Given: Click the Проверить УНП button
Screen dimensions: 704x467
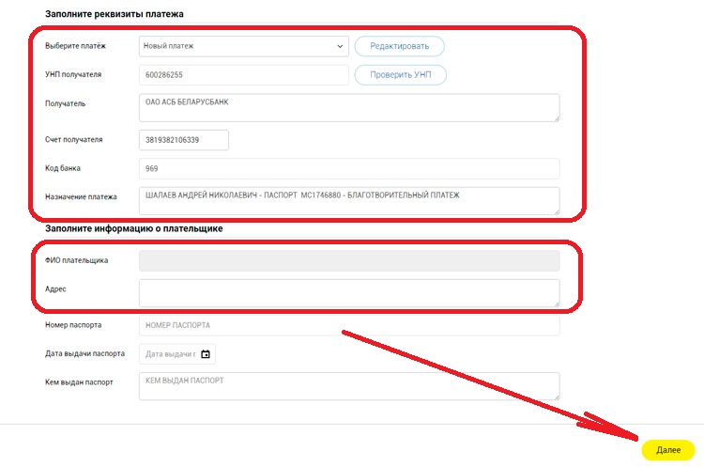Looking at the screenshot, I should click(x=400, y=74).
